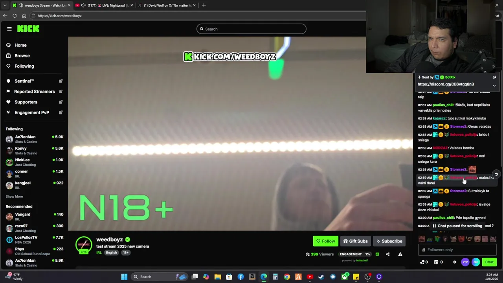This screenshot has height=283, width=503.
Task: Select the weedboyz Stream tab
Action: pos(41,6)
